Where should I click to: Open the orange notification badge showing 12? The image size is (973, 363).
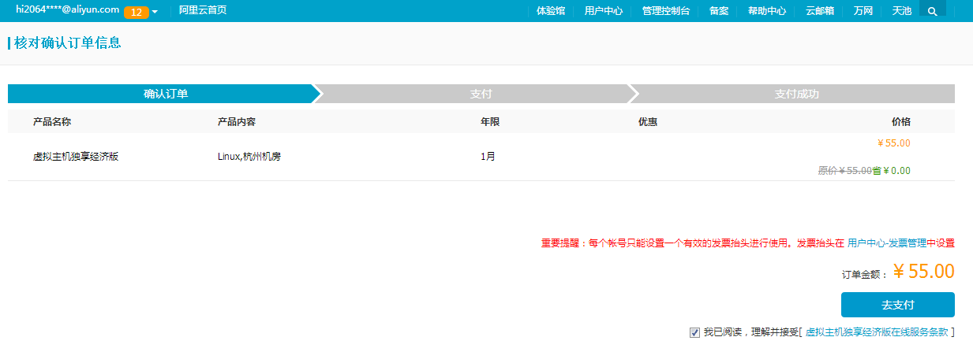tap(136, 12)
